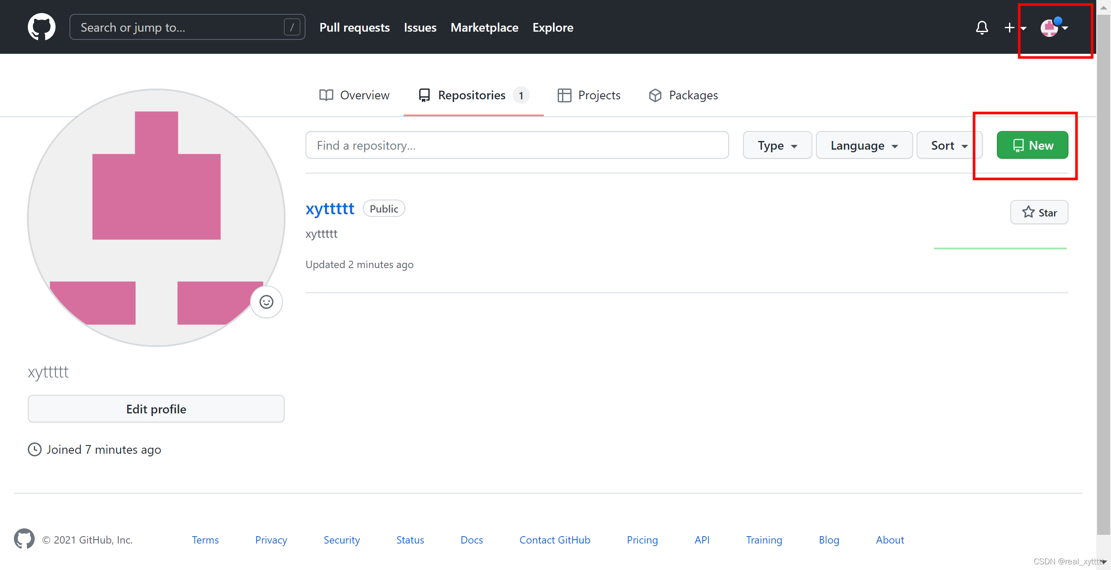Open the Privacy footer link
This screenshot has width=1111, height=570.
point(271,540)
